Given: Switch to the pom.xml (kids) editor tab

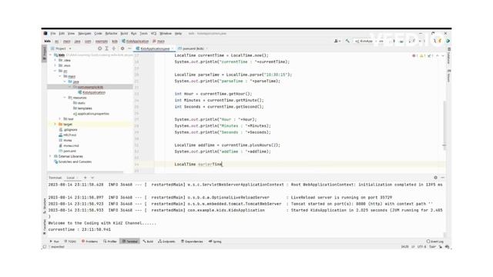Looking at the screenshot, I should point(193,48).
